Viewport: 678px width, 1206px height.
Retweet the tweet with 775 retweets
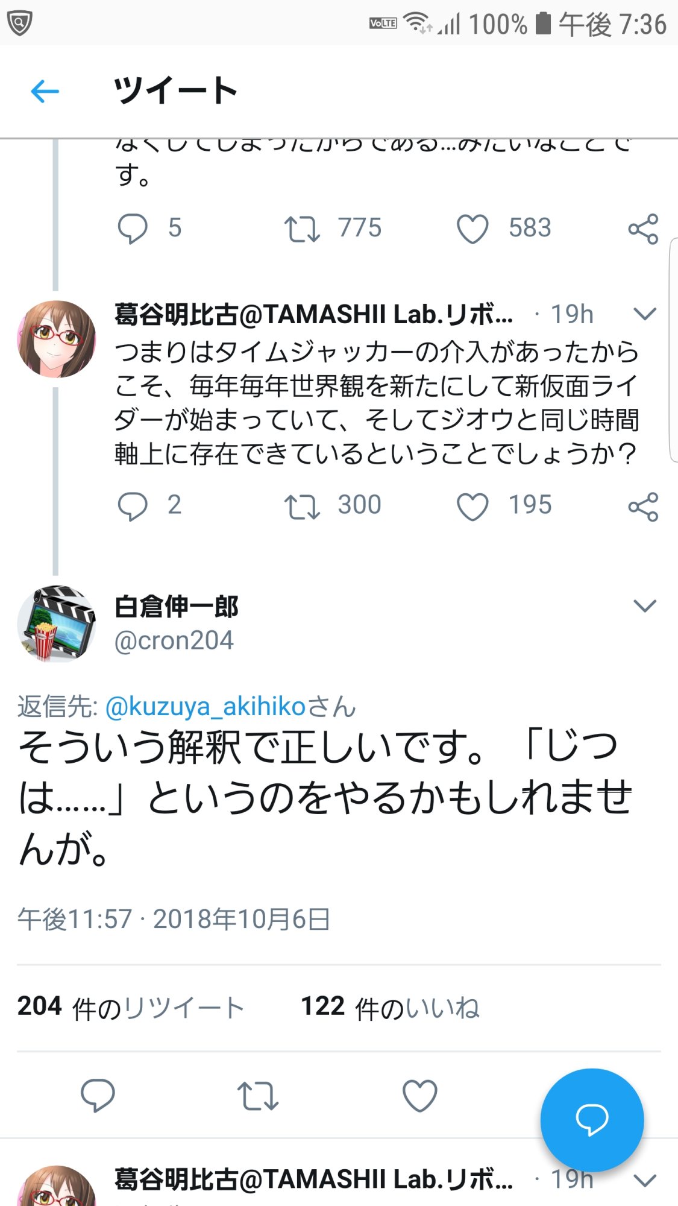(x=302, y=229)
